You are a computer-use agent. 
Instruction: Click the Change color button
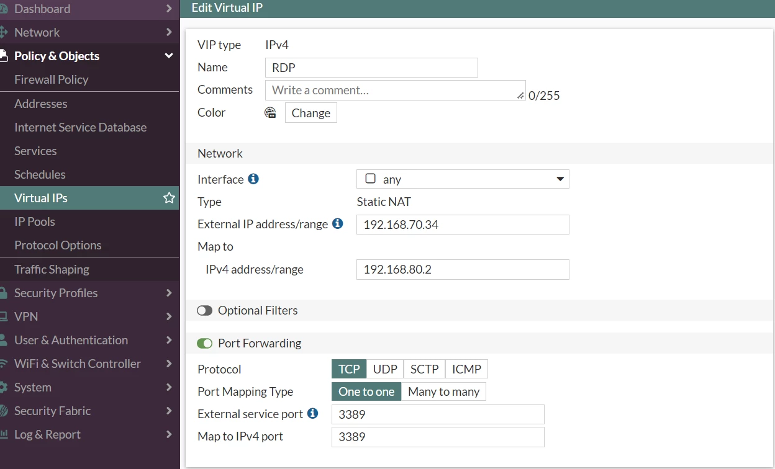(x=311, y=113)
